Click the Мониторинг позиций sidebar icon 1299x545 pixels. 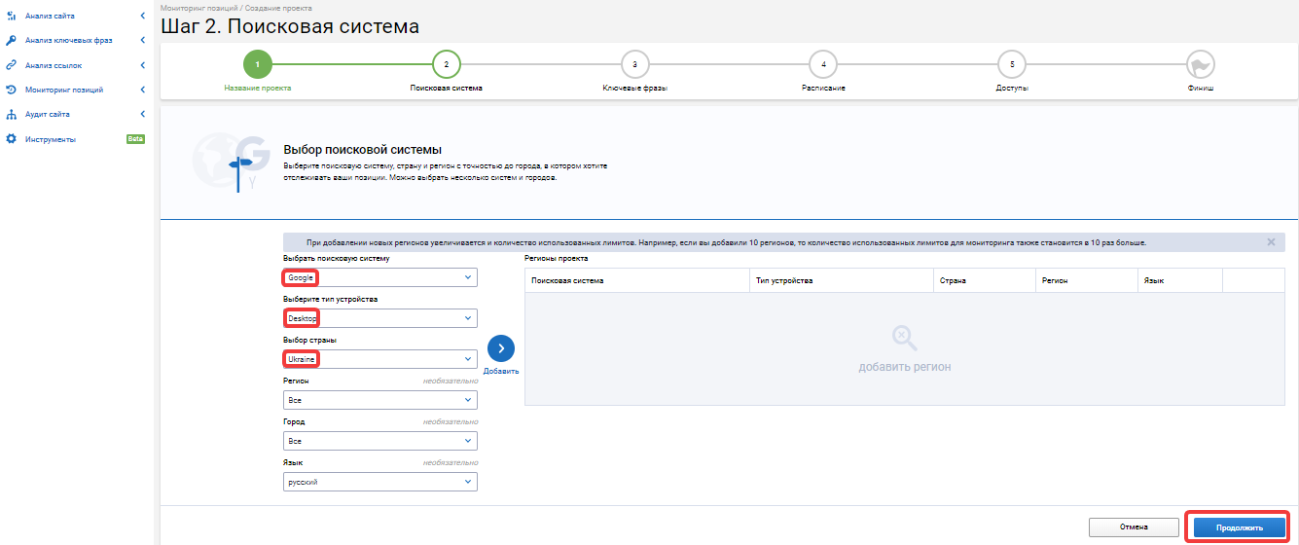click(11, 90)
